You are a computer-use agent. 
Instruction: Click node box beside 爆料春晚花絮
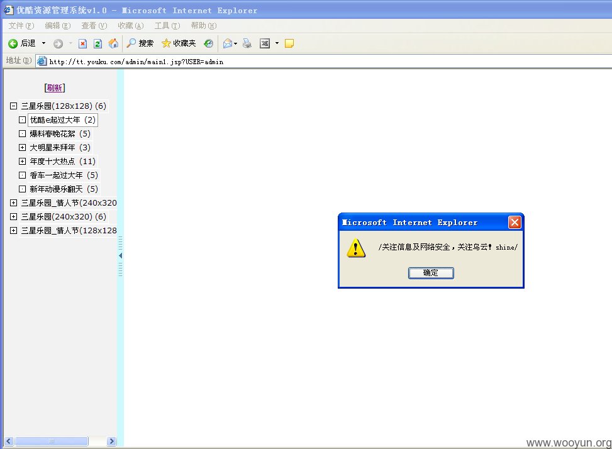[23, 133]
